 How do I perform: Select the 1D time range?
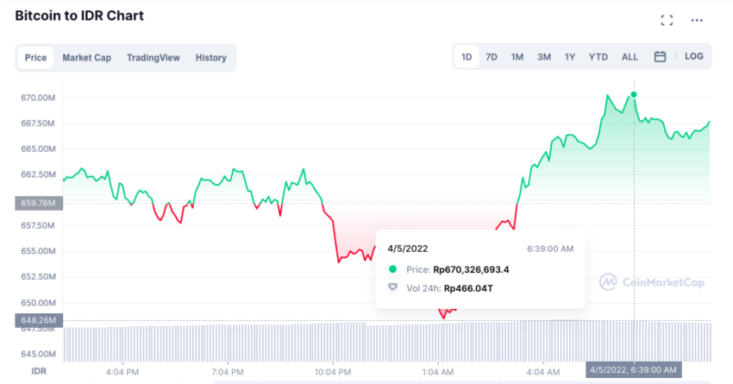click(467, 57)
